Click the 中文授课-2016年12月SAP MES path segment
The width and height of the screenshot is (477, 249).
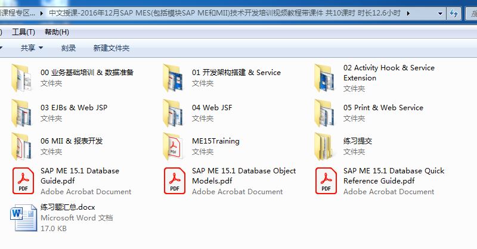225,13
